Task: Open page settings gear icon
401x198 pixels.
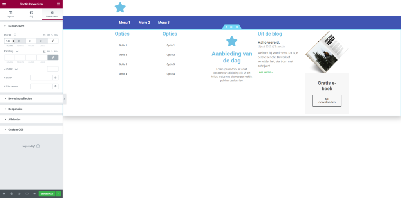Action: [4, 194]
